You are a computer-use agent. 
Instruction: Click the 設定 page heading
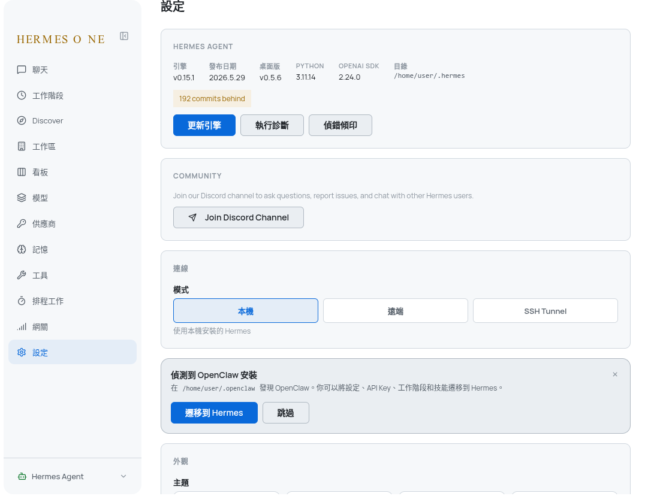tap(172, 6)
